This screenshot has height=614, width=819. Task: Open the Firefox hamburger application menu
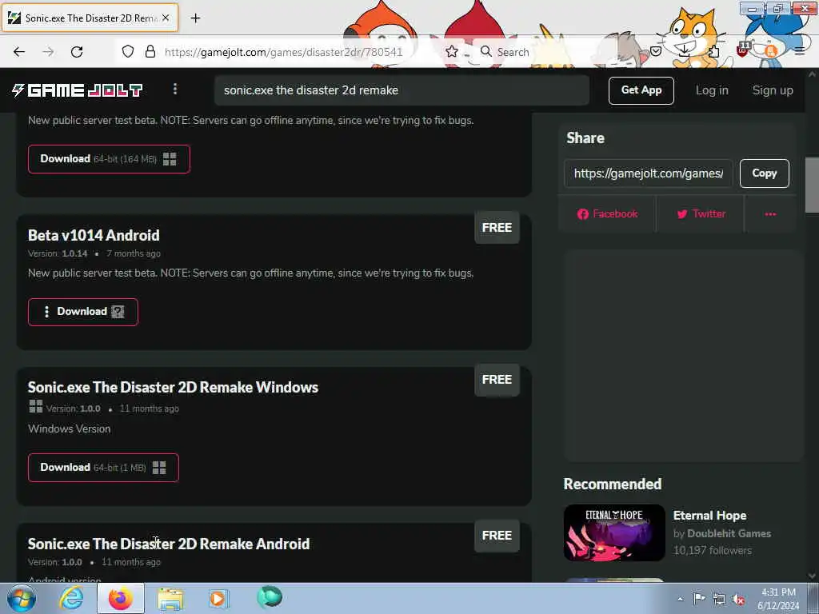800,51
